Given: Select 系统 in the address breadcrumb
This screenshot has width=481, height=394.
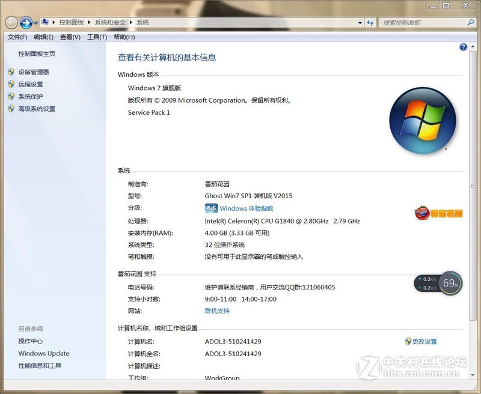Looking at the screenshot, I should pyautogui.click(x=142, y=22).
